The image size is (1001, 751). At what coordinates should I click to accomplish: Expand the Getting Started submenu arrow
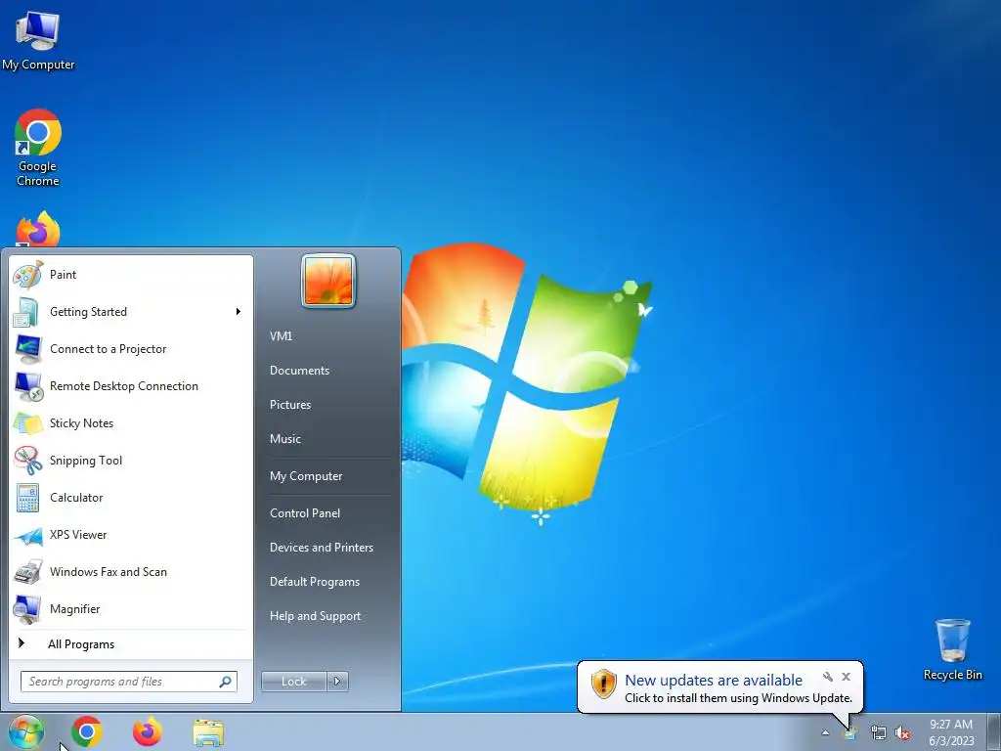(x=239, y=312)
